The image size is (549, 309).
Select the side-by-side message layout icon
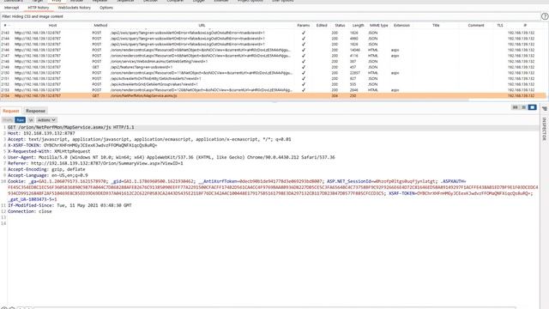(x=515, y=107)
